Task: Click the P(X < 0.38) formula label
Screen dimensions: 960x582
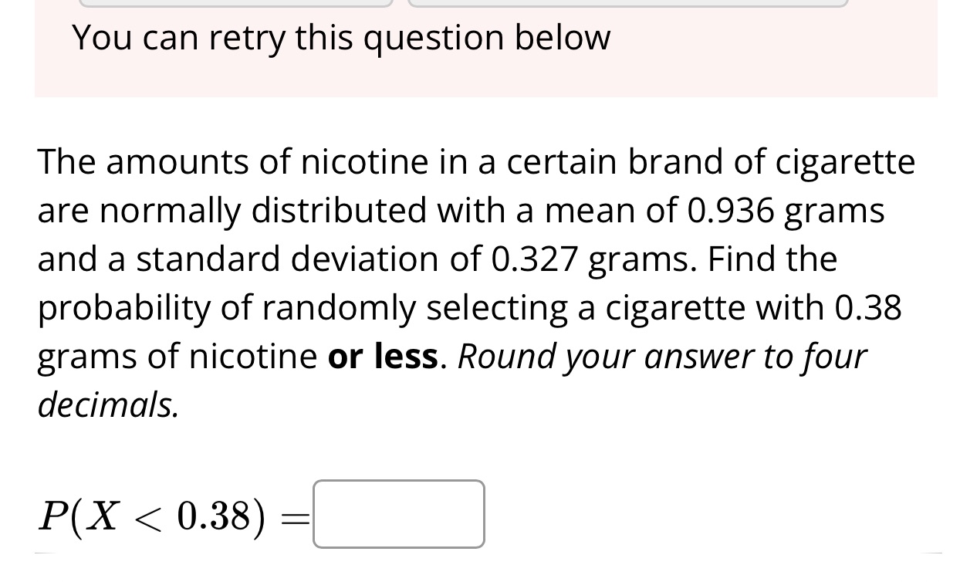Action: 154,516
